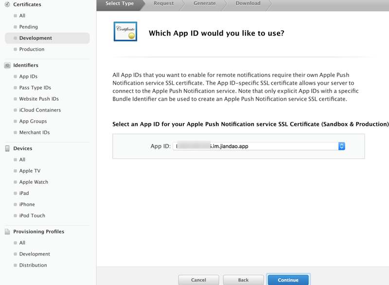Open Distribution provisioning profiles
Viewport: 389px width, 285px height.
click(33, 265)
